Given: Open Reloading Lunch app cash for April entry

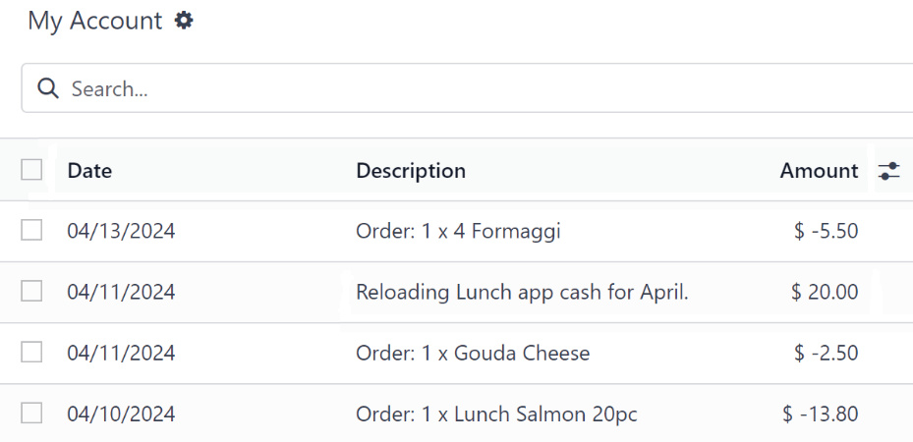Looking at the screenshot, I should click(522, 292).
